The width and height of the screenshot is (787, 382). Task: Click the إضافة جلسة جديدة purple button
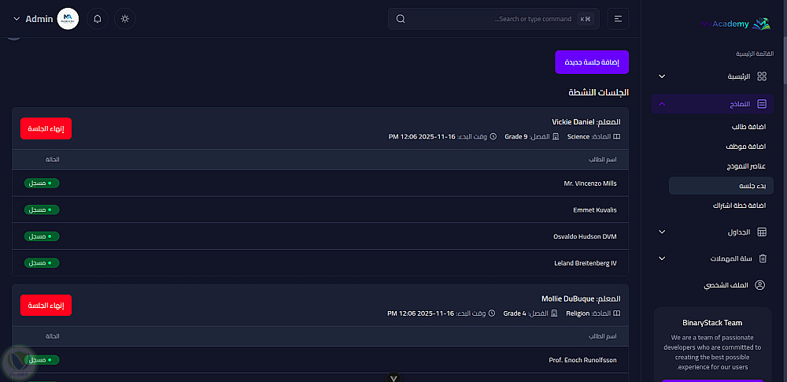pos(592,61)
